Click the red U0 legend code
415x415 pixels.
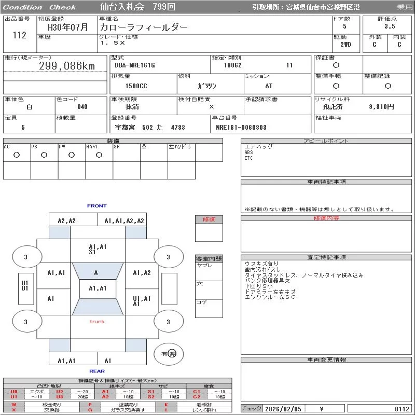coord(14,392)
